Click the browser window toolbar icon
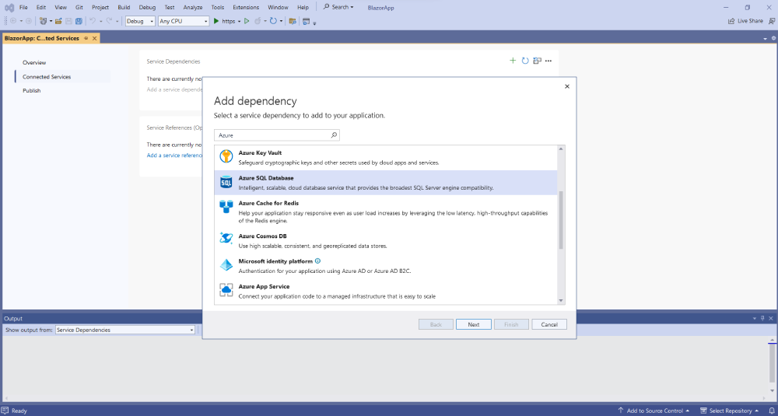Viewport: 778px width, 416px height. coord(306,21)
